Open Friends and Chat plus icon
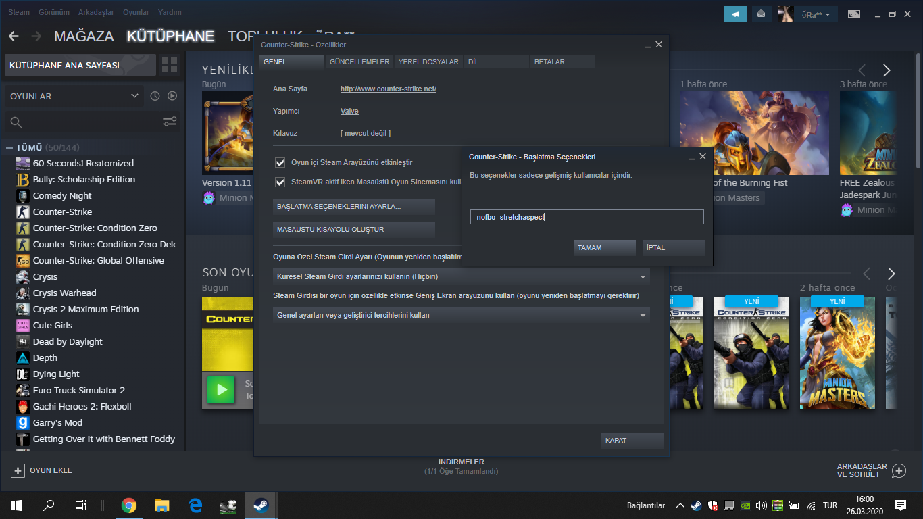The height and width of the screenshot is (519, 923). coord(899,470)
